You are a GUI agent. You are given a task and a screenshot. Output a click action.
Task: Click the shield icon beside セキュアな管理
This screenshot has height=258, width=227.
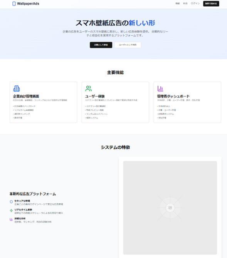[11, 202]
